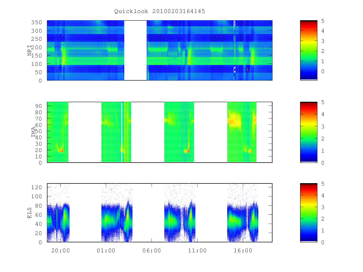This screenshot has height=272, width=363.
Task: Select the NPI axis label
Action: click(30, 50)
